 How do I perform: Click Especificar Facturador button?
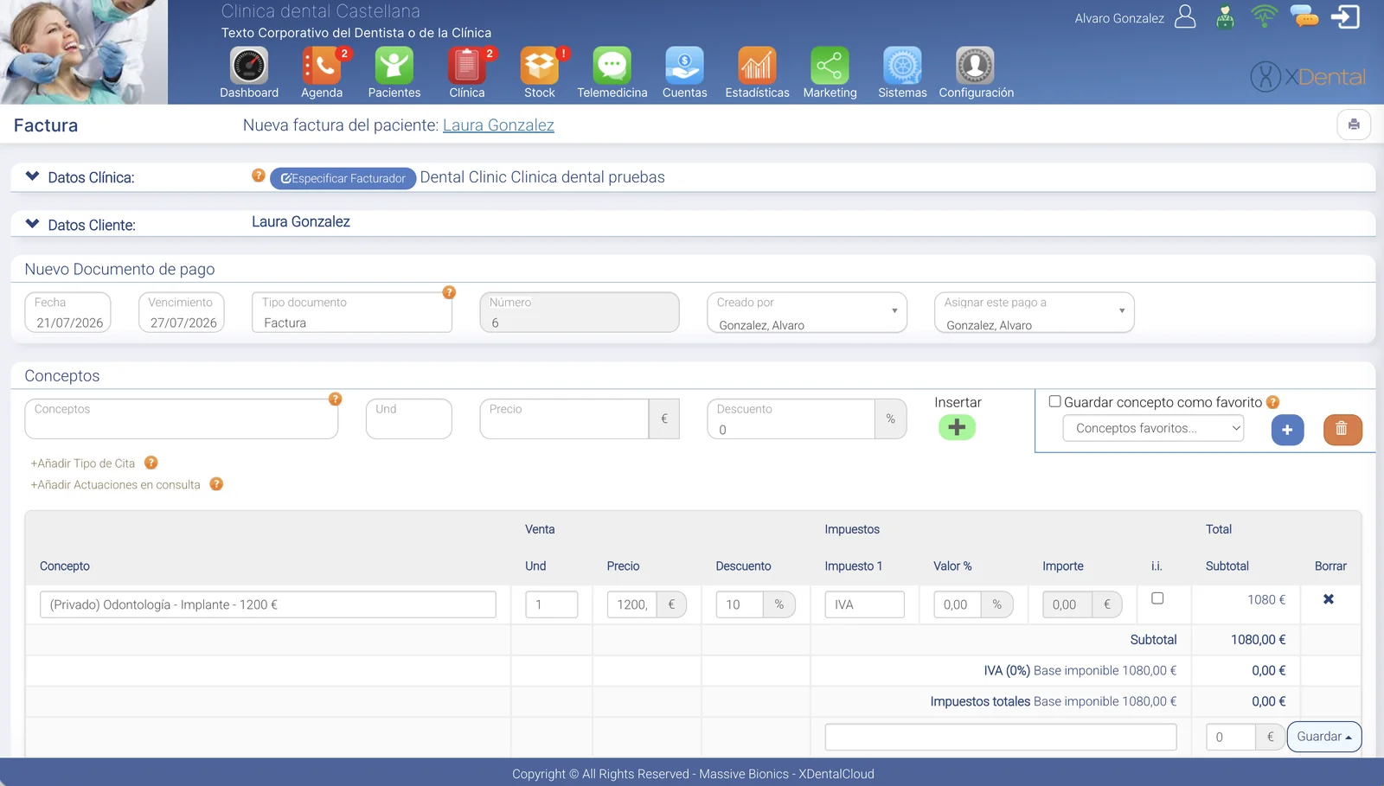tap(343, 178)
